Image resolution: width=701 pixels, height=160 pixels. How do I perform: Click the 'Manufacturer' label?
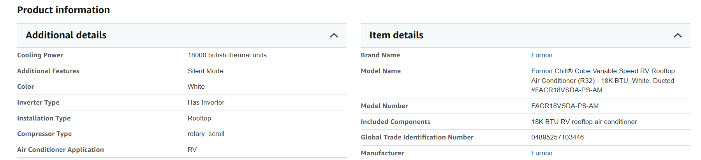(x=382, y=153)
